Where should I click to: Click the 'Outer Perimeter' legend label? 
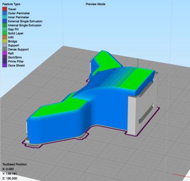tap(19, 13)
